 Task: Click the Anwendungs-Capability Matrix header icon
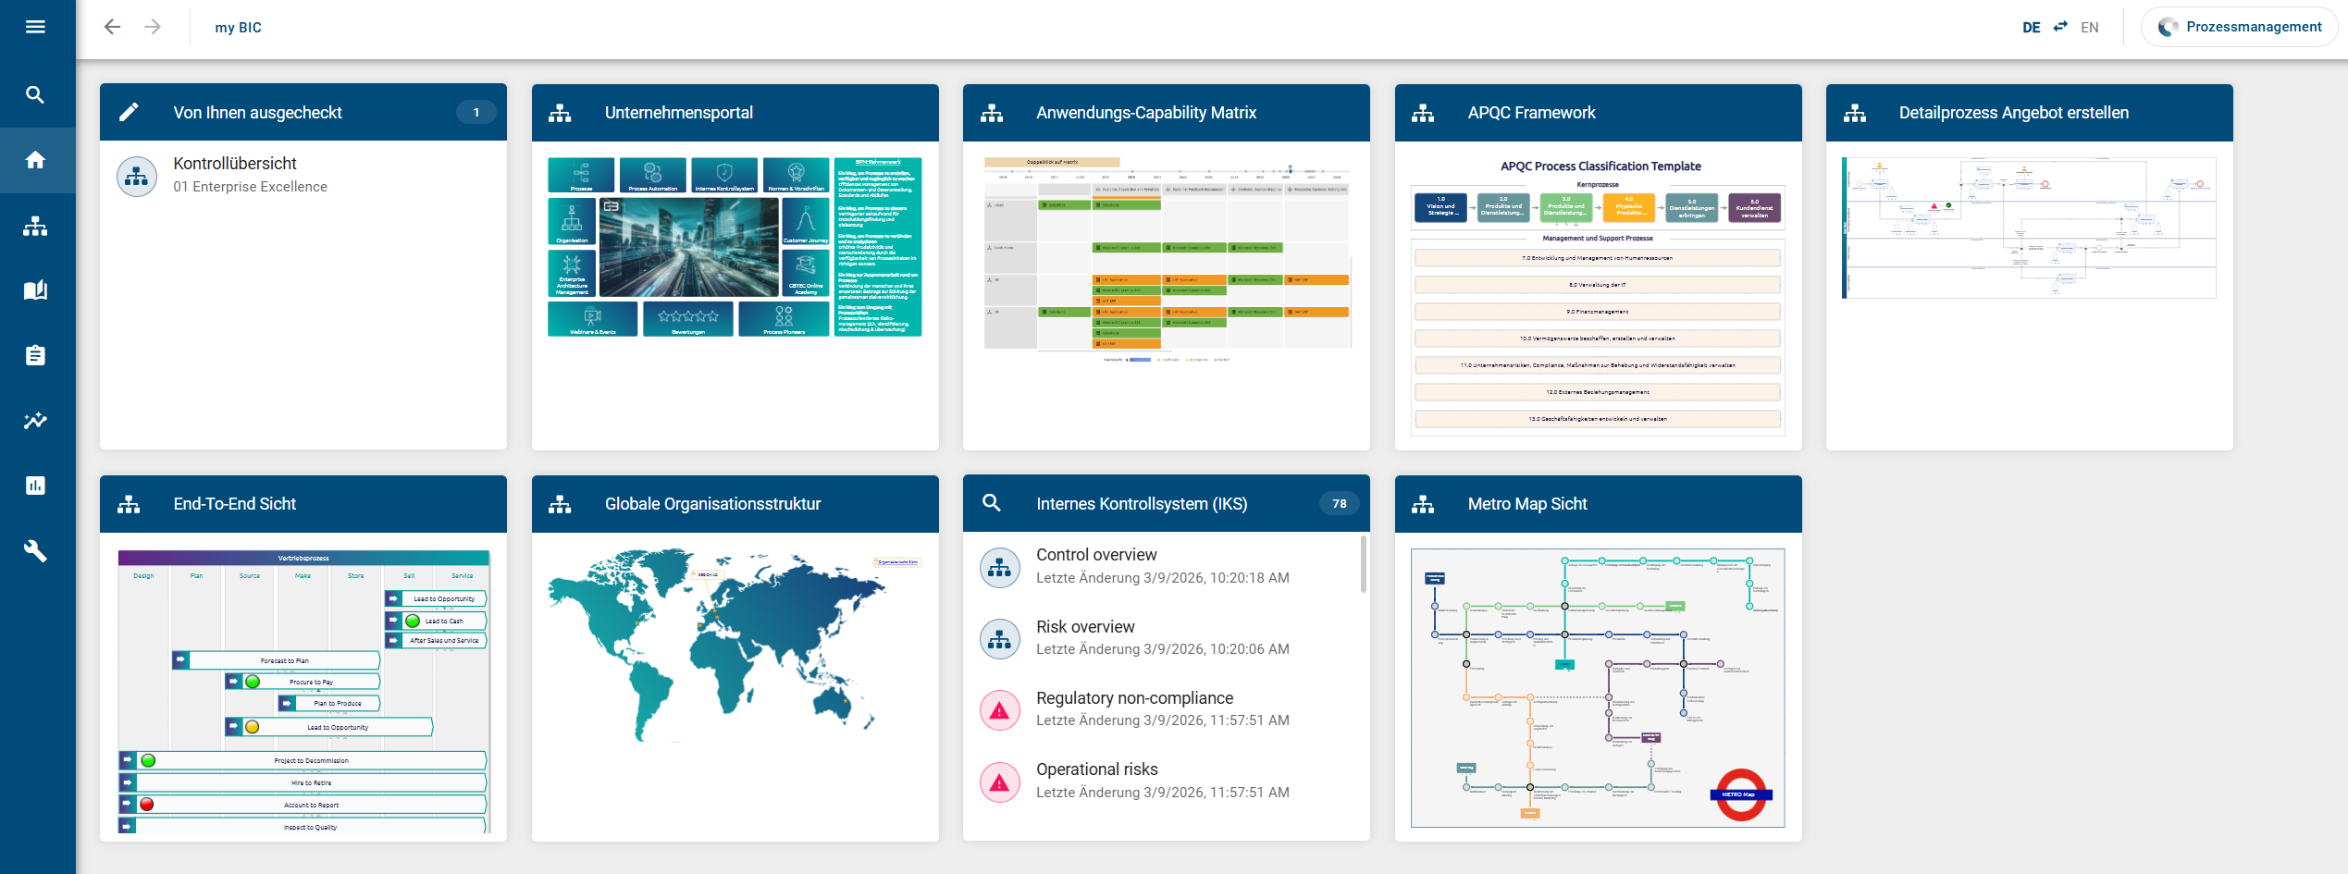[992, 113]
